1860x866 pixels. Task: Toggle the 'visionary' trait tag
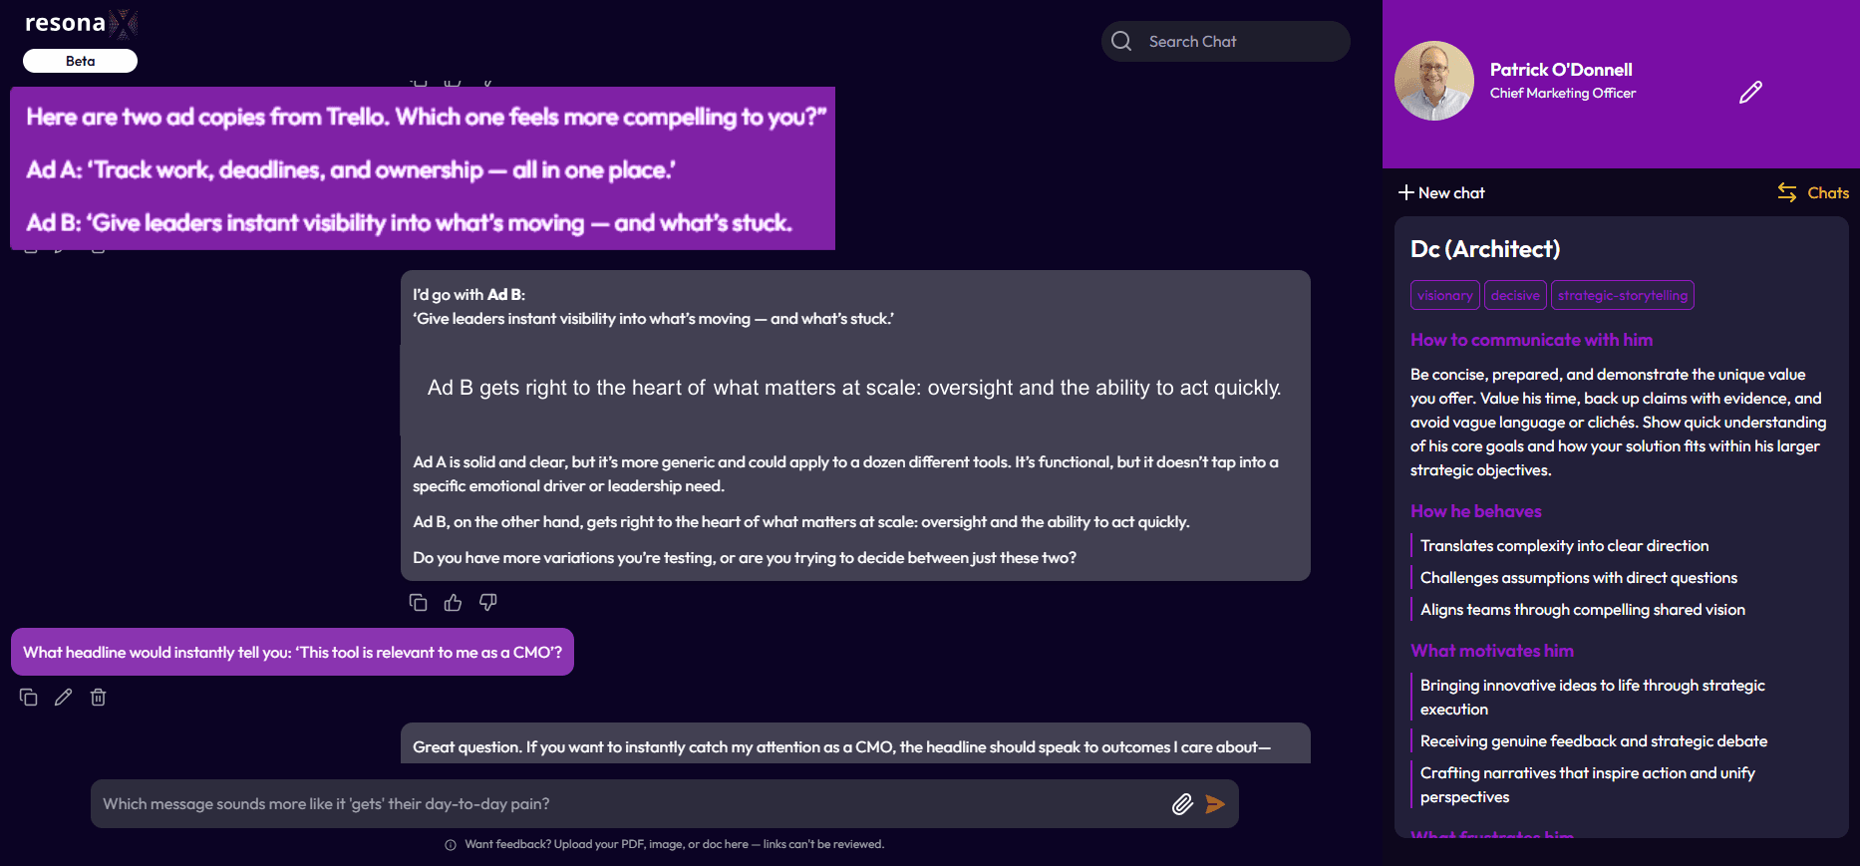(1444, 295)
